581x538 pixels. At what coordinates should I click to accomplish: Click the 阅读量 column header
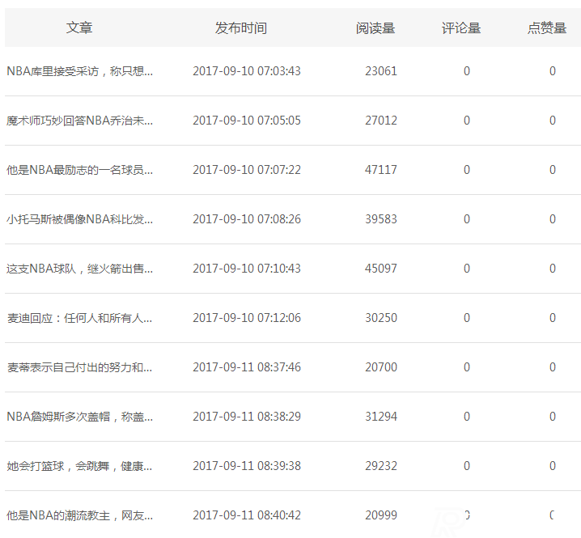pos(375,28)
